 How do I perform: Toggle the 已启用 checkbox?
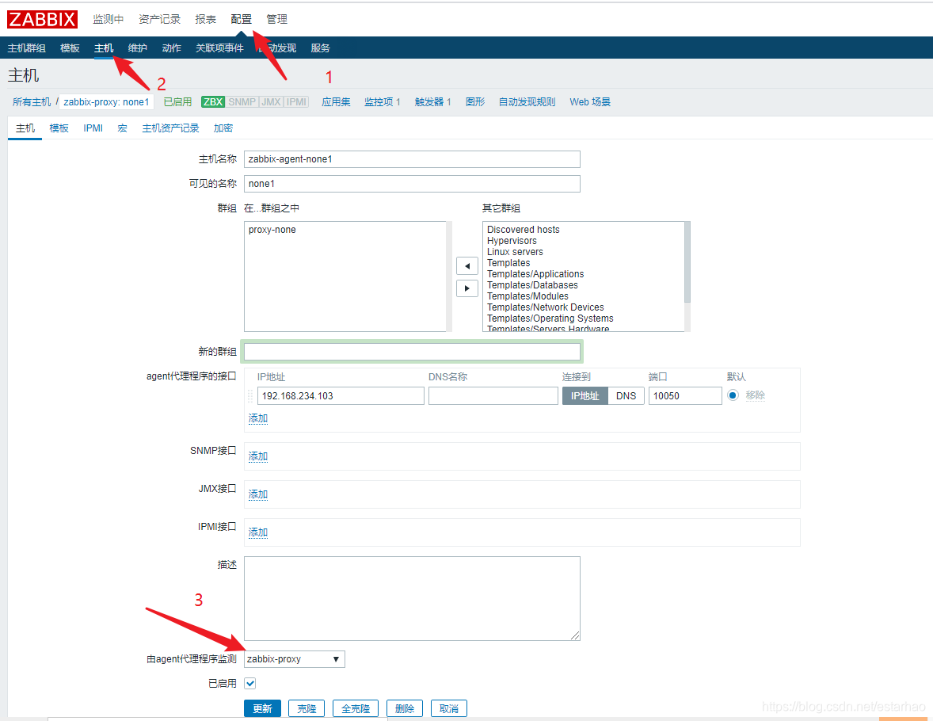(x=250, y=684)
